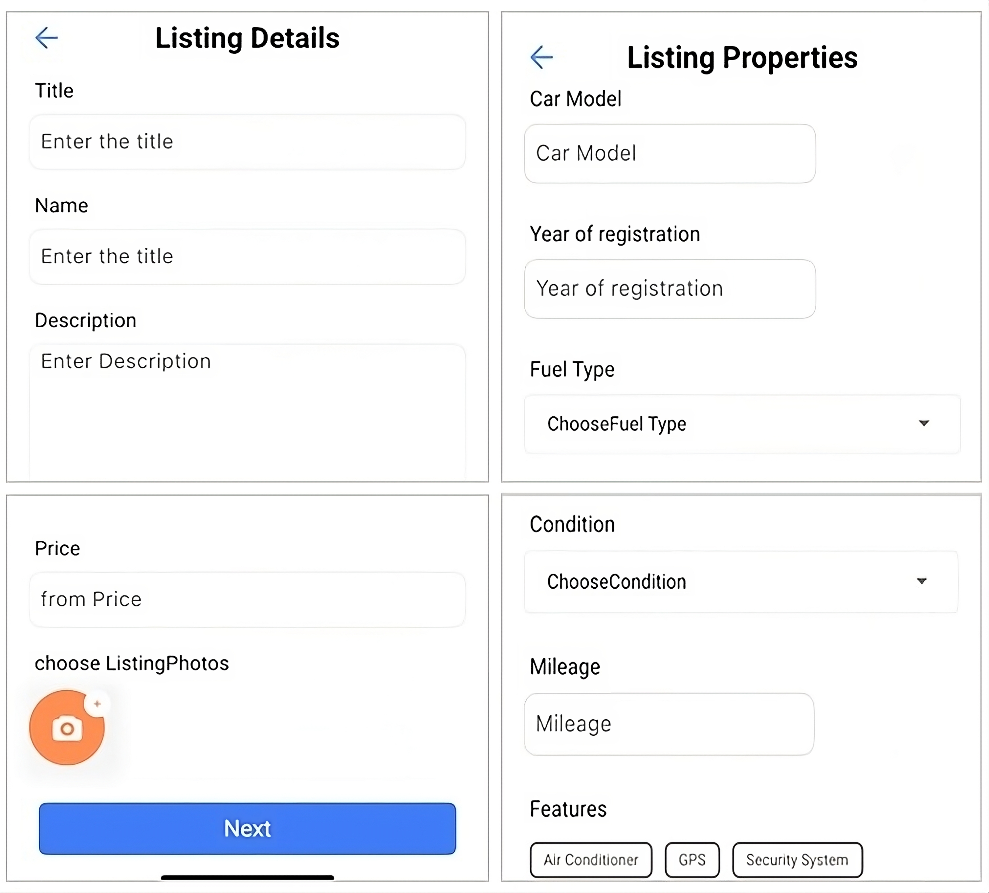
Task: Go back from Listing Details screen
Action: pyautogui.click(x=47, y=38)
